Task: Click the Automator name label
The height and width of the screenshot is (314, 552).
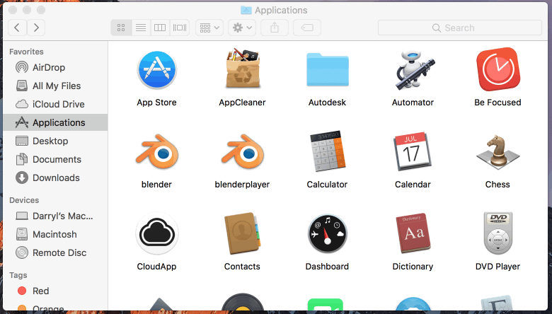Action: (x=413, y=103)
